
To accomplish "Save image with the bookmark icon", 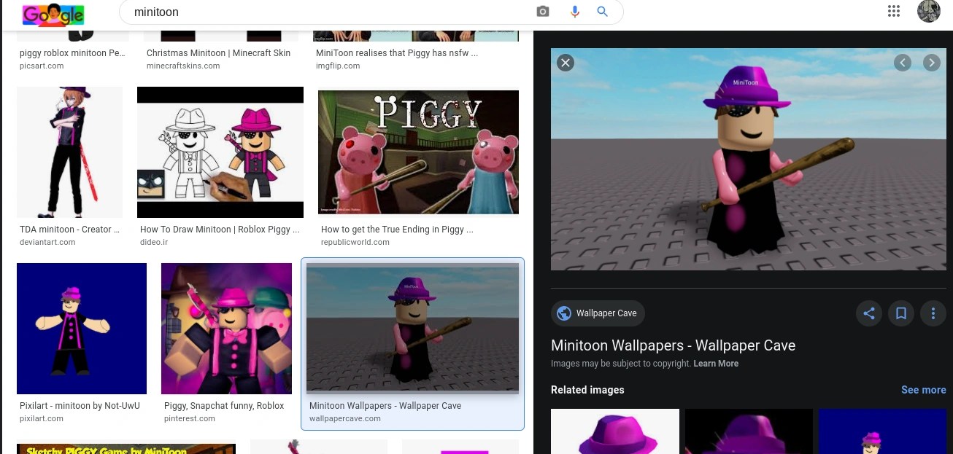I will click(x=900, y=313).
